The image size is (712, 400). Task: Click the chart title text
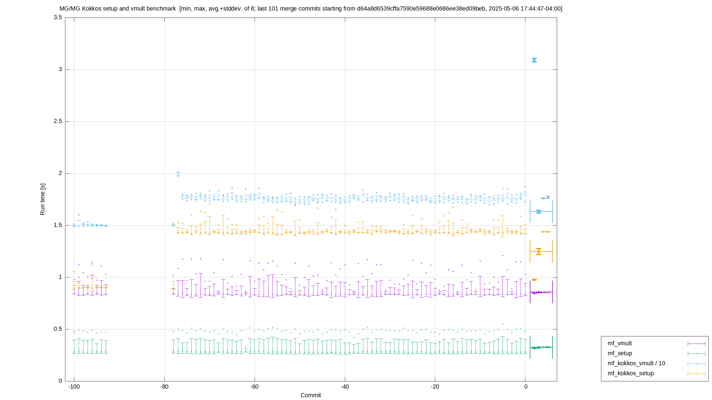[x=311, y=9]
